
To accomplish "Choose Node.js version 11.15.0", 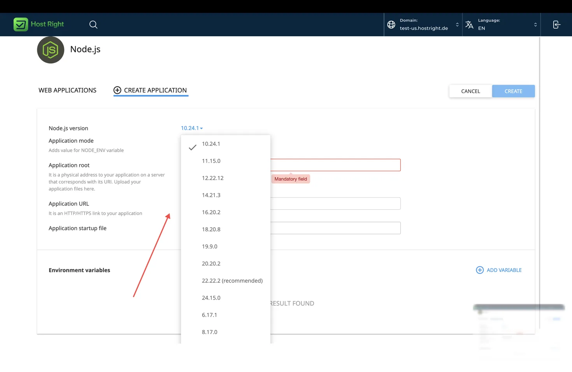I will [x=226, y=161].
